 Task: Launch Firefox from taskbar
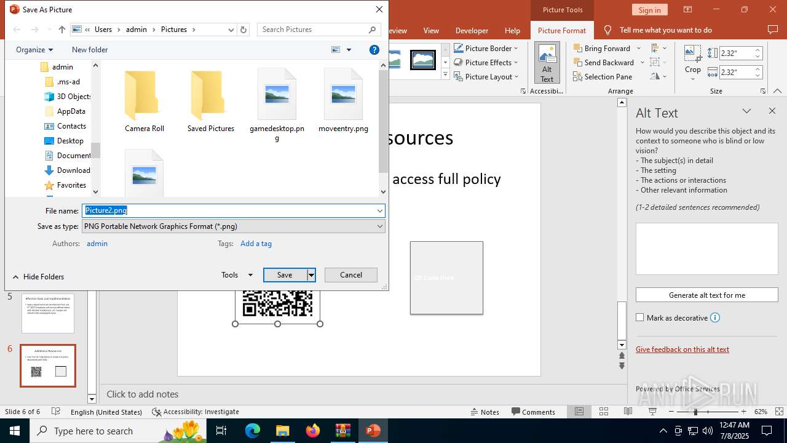tap(312, 431)
